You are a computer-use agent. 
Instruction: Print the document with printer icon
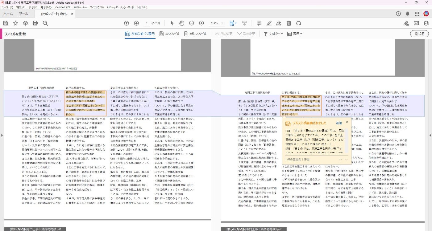(35, 23)
